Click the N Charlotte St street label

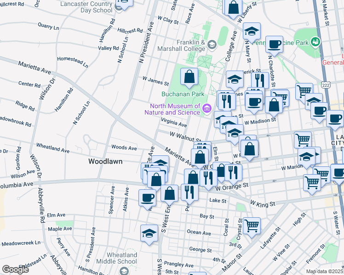point(272,71)
